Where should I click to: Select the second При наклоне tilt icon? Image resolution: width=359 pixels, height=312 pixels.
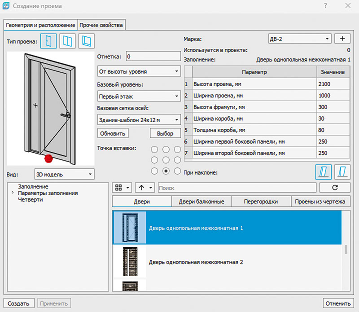click(x=342, y=171)
